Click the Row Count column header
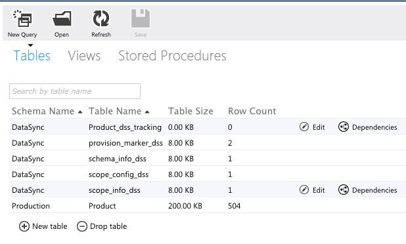The height and width of the screenshot is (244, 406). [252, 111]
